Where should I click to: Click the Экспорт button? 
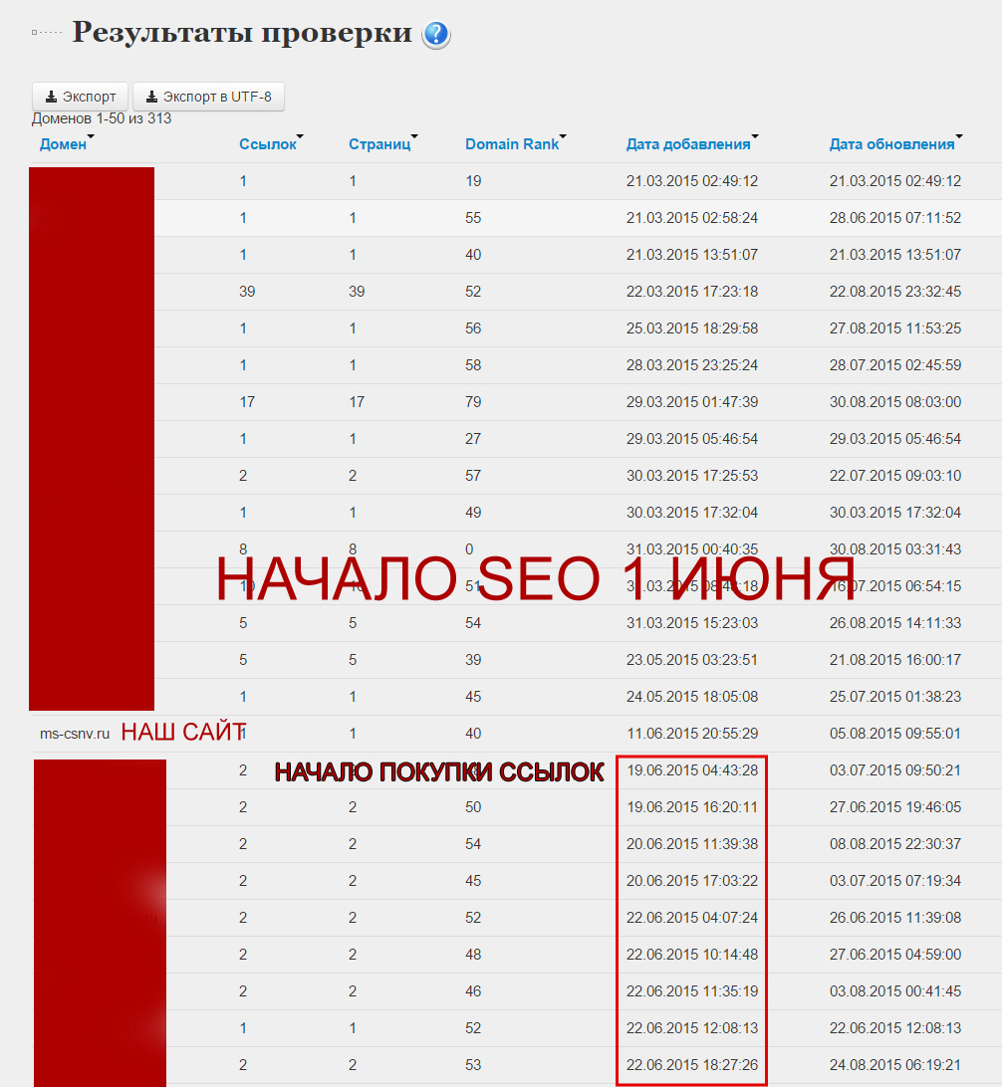click(x=80, y=97)
